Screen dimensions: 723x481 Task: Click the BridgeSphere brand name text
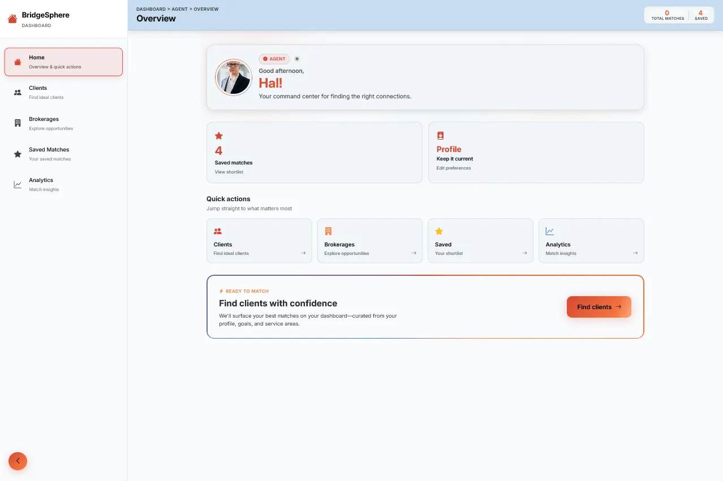pos(46,15)
